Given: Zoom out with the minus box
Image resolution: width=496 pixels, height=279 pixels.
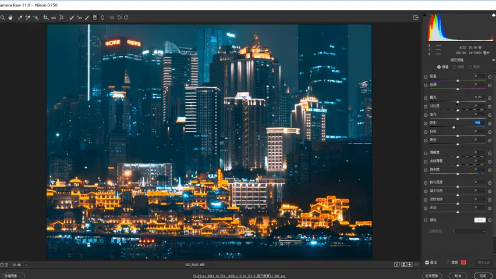Looking at the screenshot, I should pyautogui.click(x=2, y=265).
